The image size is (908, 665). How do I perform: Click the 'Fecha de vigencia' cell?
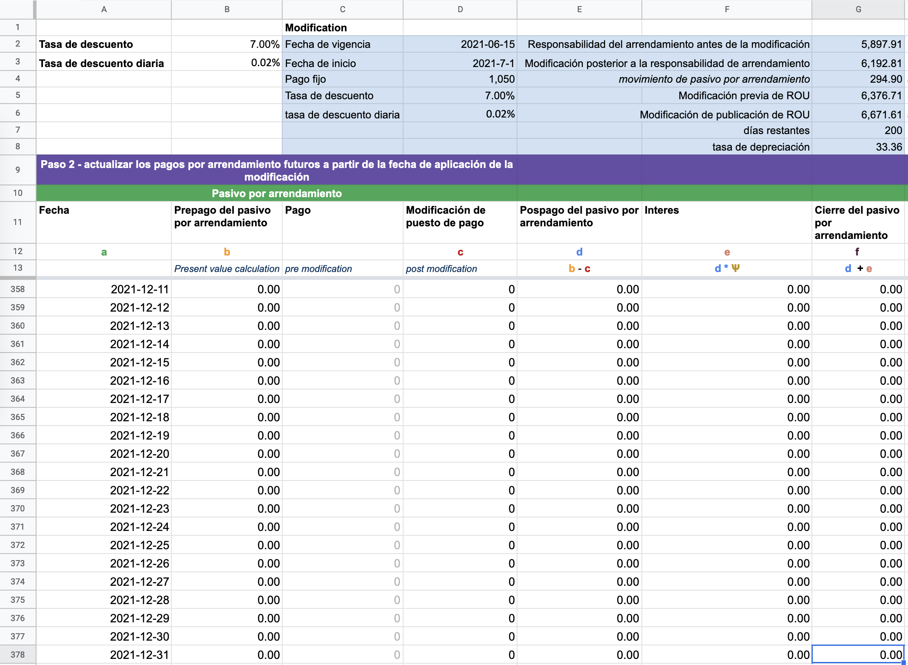coord(343,44)
